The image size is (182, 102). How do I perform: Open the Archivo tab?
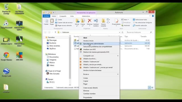[46, 16]
